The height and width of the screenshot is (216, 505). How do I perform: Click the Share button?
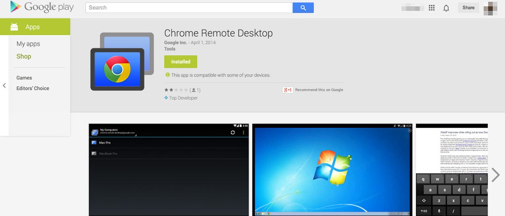[x=468, y=7]
